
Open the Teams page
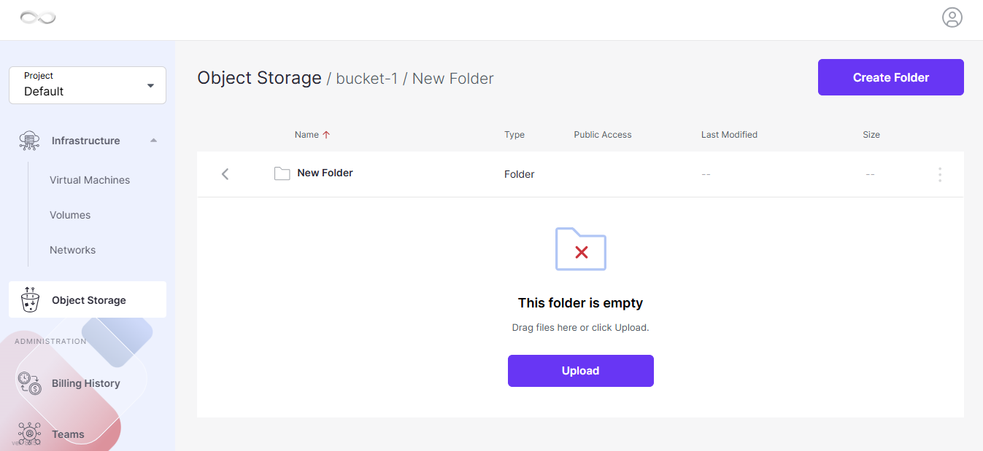coord(68,434)
